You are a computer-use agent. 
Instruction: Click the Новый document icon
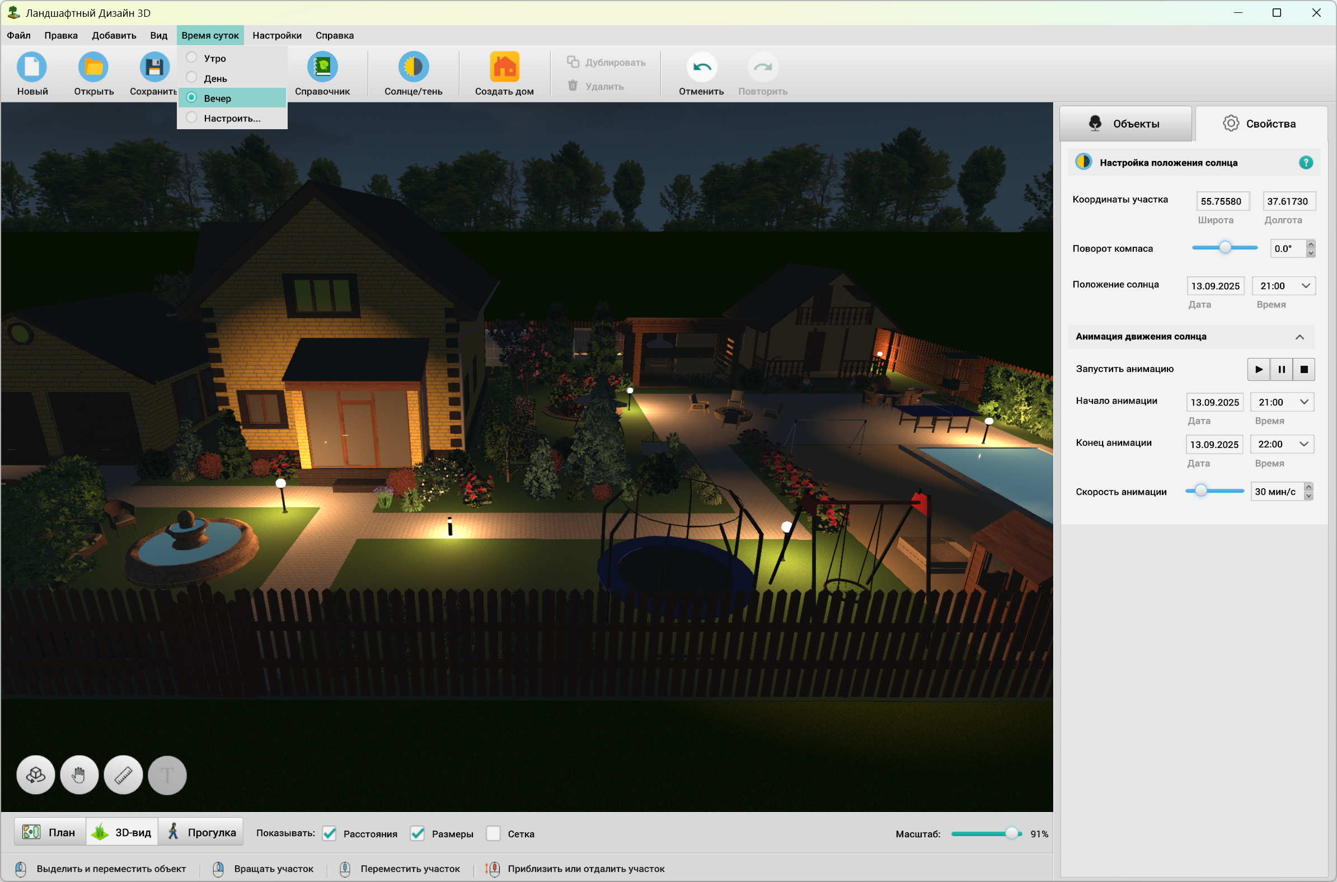[32, 67]
